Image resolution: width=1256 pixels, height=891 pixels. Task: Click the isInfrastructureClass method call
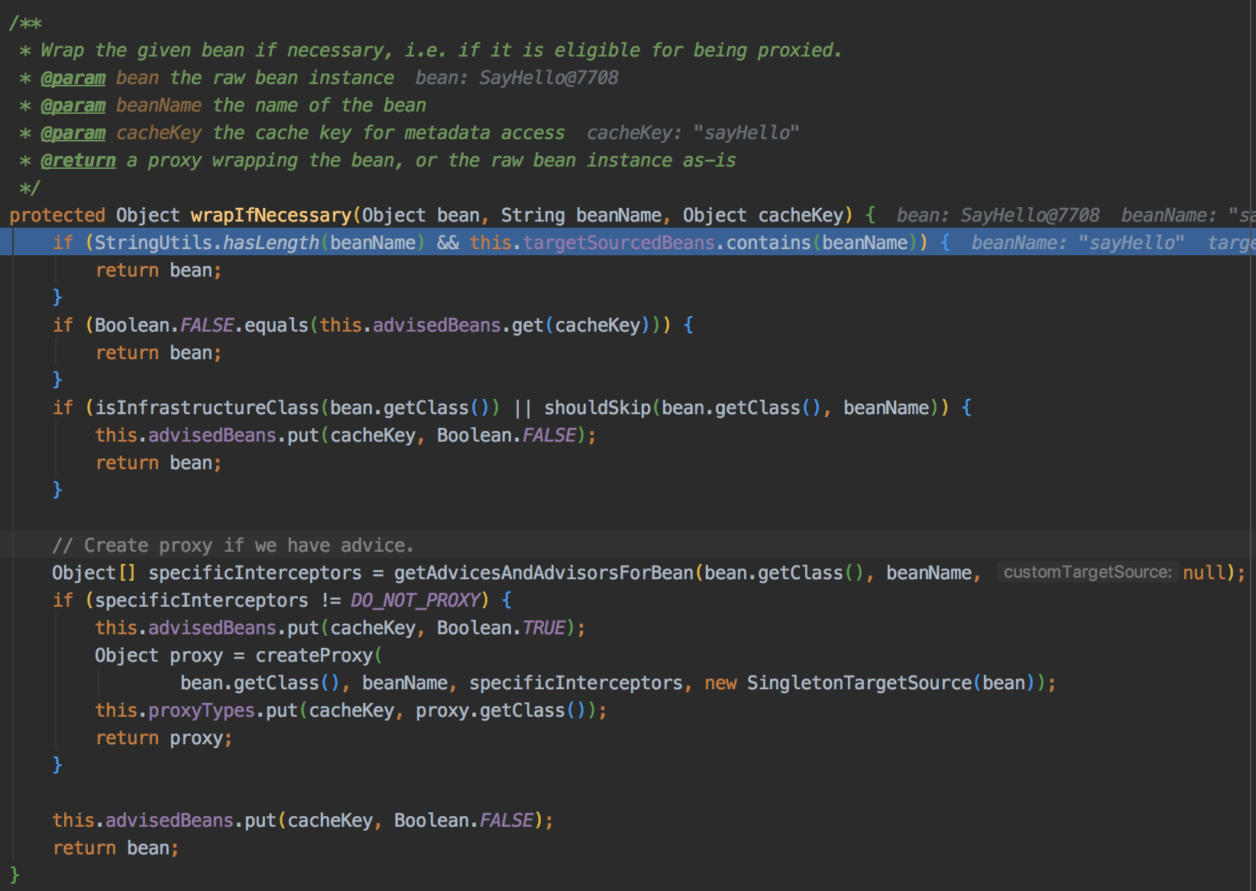206,408
